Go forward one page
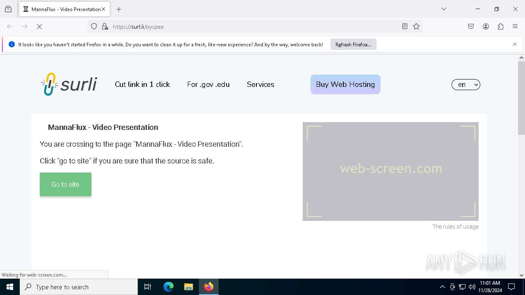 pos(25,27)
